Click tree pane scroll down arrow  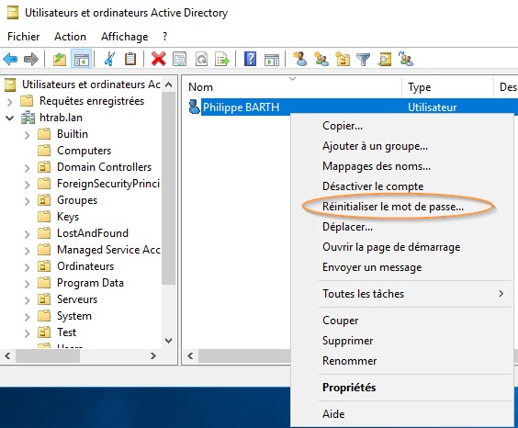click(x=168, y=341)
